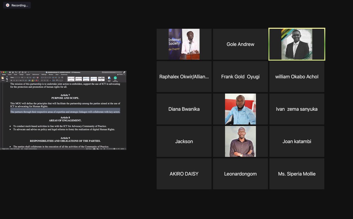Select the No Spacing style
Screen dimensions: 353x219
coord(79,79)
